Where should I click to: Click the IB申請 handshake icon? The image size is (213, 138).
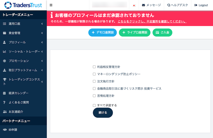(x=4, y=130)
